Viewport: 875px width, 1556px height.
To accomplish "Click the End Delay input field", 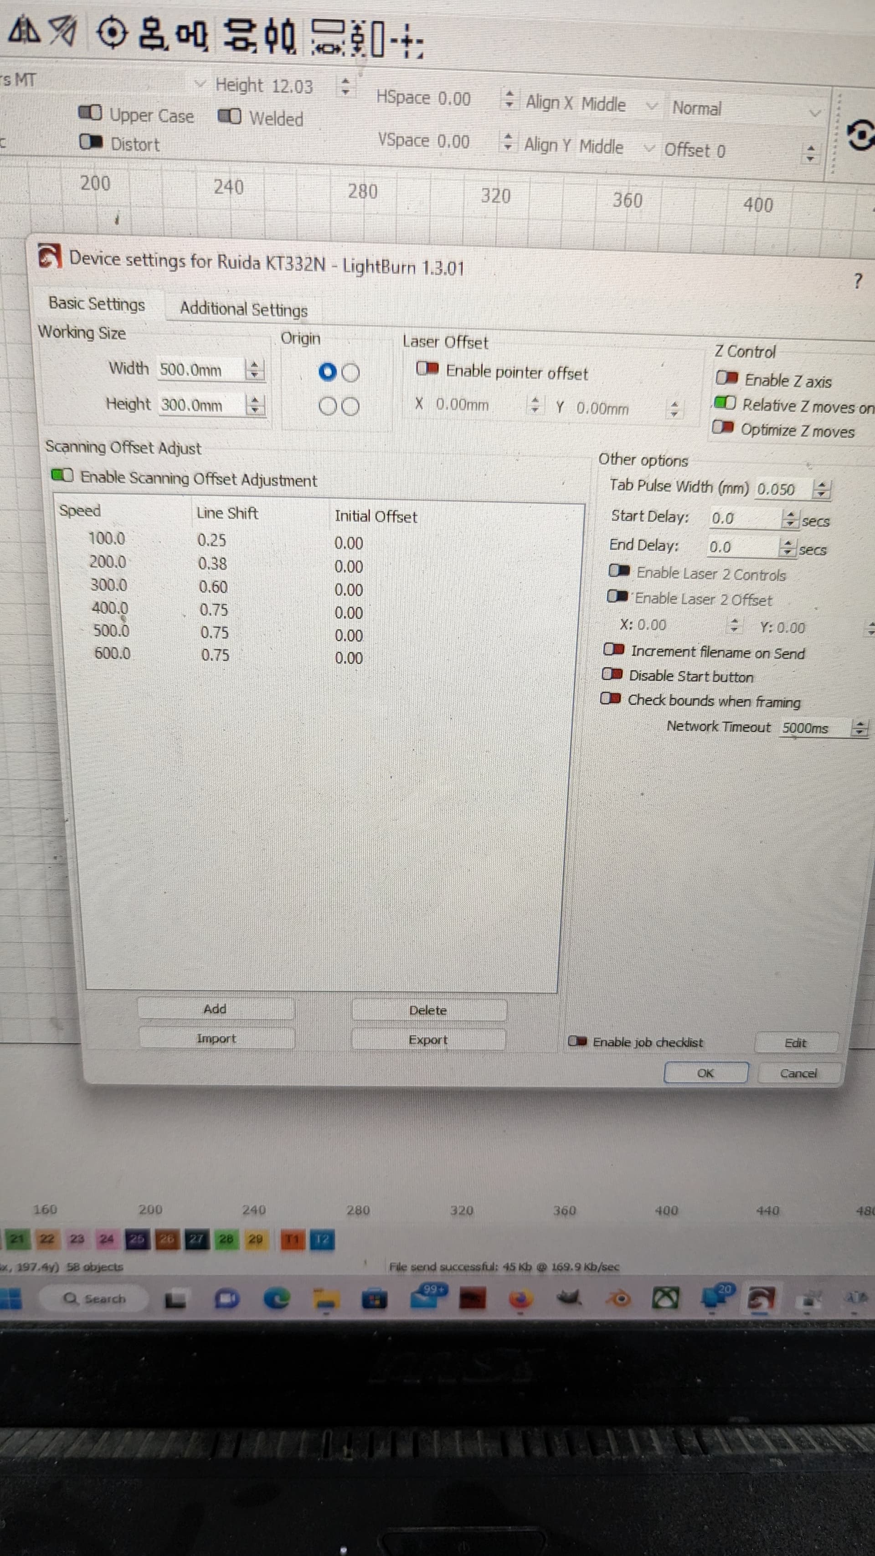I will [743, 547].
